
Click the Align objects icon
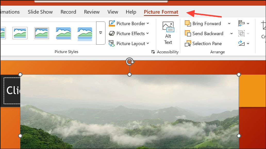(242, 23)
